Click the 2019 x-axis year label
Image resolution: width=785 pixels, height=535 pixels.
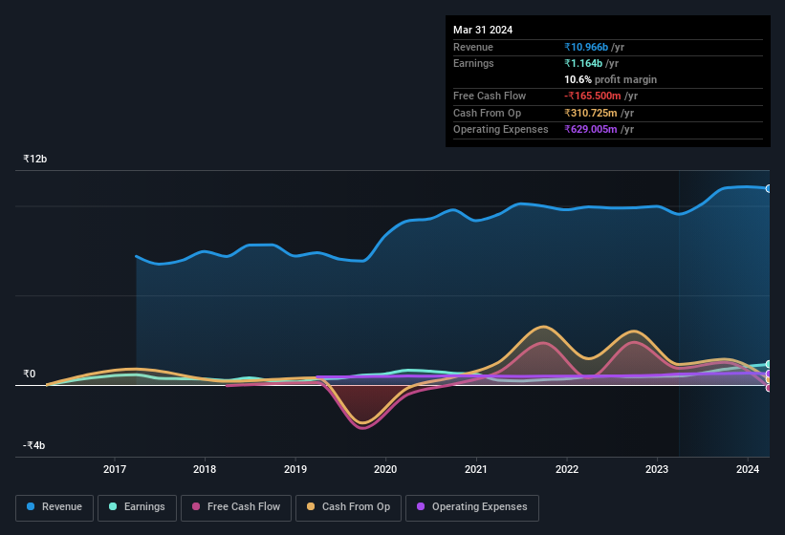(294, 469)
